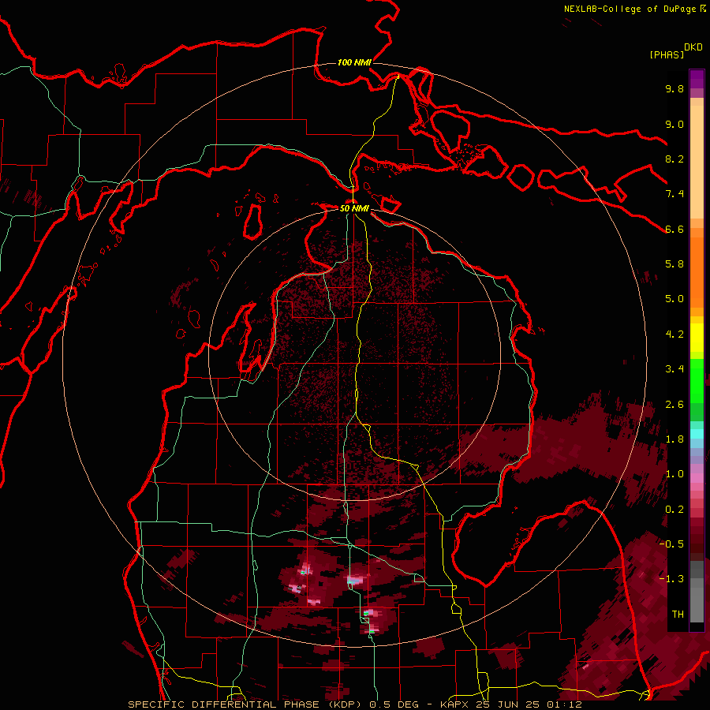Pick the gray band of the color bar
This screenshot has height=710, width=710.
click(x=697, y=593)
